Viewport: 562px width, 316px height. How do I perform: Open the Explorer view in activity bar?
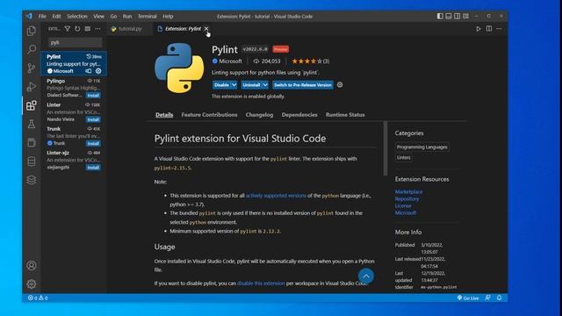[32, 31]
